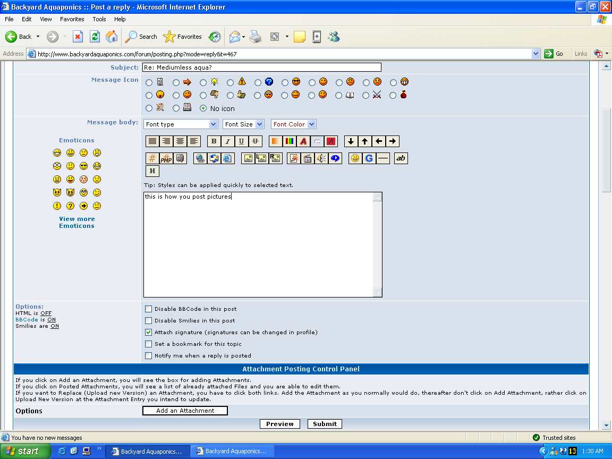Enable Disable BBCode in this post

(149, 309)
